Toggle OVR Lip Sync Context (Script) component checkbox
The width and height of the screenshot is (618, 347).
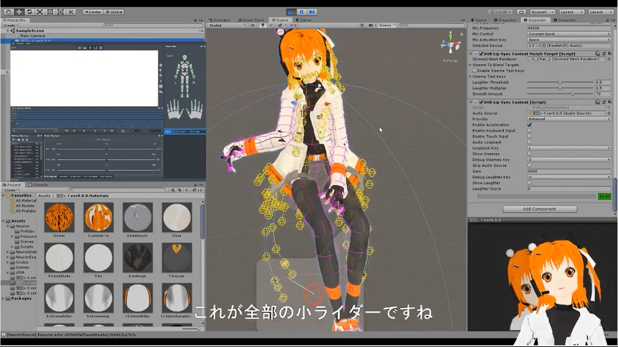click(x=482, y=102)
